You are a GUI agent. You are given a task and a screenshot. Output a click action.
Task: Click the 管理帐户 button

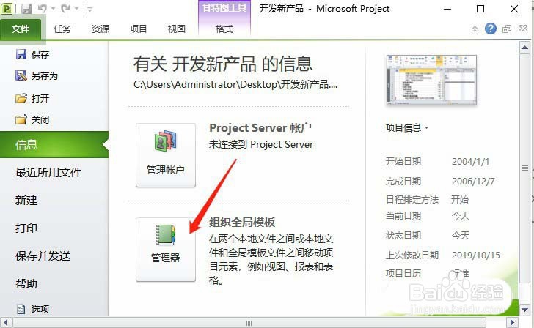tap(166, 155)
